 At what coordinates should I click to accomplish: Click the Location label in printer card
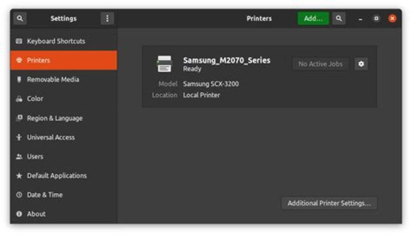[164, 95]
